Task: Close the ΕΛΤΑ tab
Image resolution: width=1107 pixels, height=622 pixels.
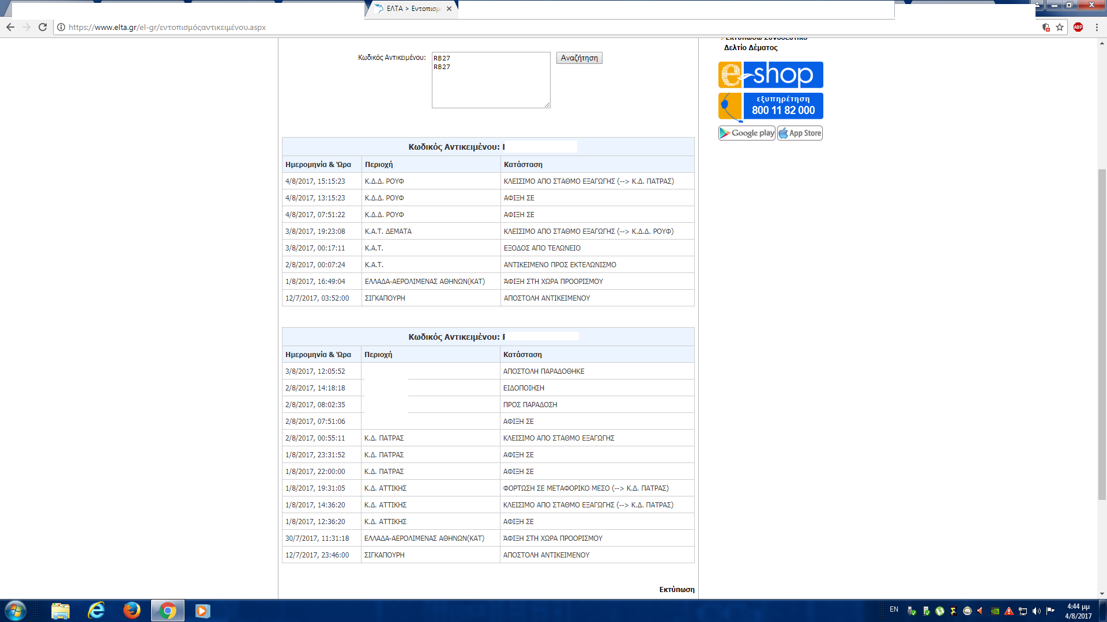Action: coord(449,9)
